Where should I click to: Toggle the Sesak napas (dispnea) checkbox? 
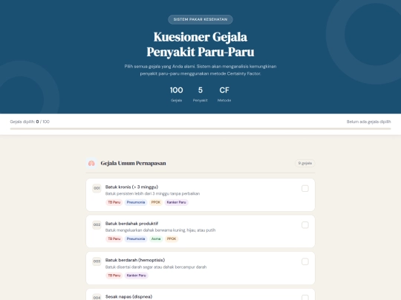click(x=305, y=298)
